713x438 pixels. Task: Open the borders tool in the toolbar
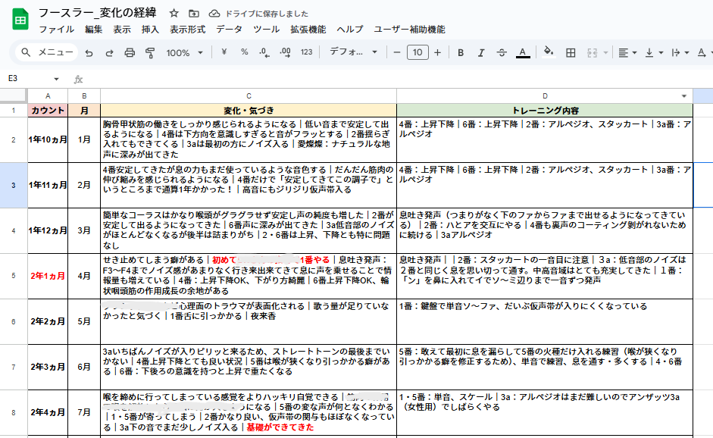(571, 52)
